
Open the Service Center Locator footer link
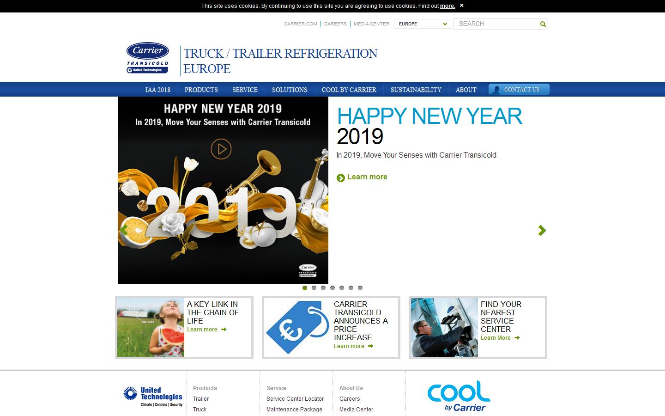click(295, 398)
